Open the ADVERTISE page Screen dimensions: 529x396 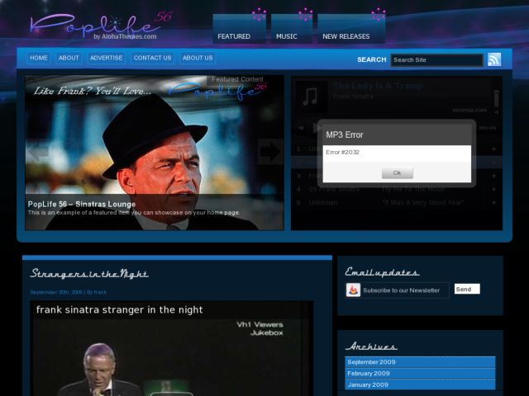coord(107,58)
